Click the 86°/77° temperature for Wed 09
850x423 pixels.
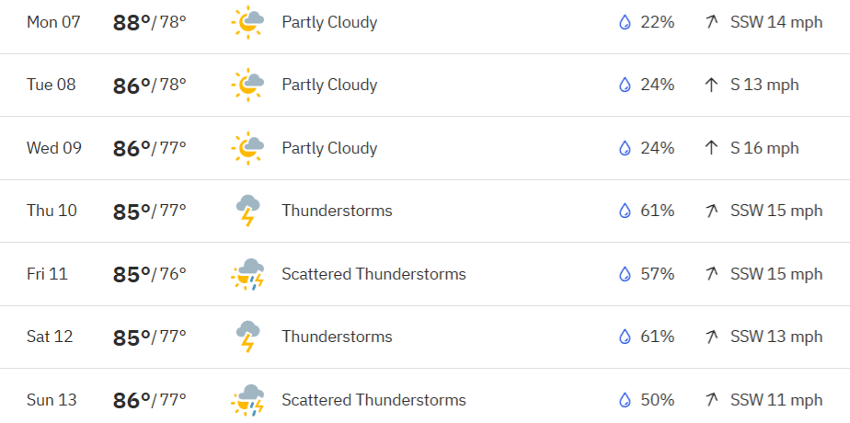[150, 148]
